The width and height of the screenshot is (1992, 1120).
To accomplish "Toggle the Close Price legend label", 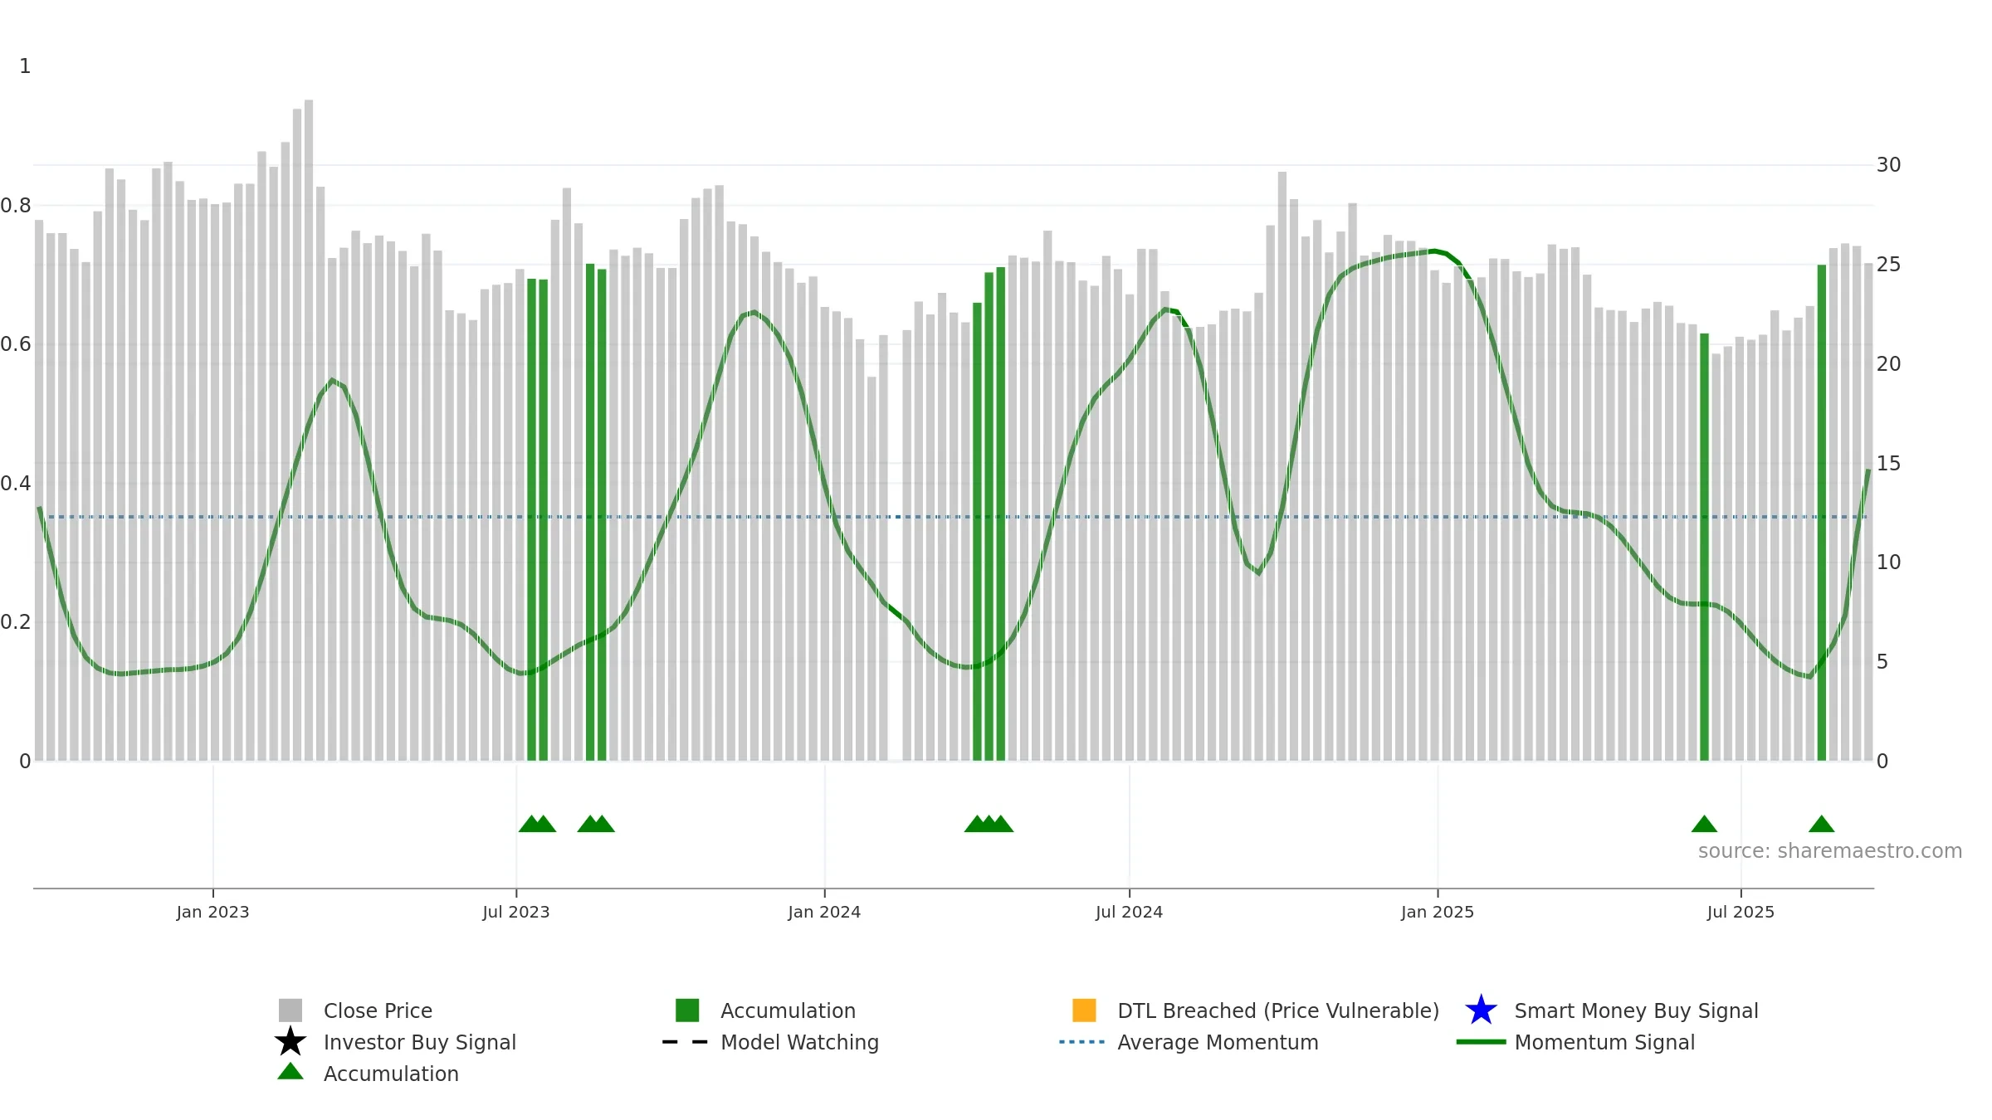I will 378,1011.
